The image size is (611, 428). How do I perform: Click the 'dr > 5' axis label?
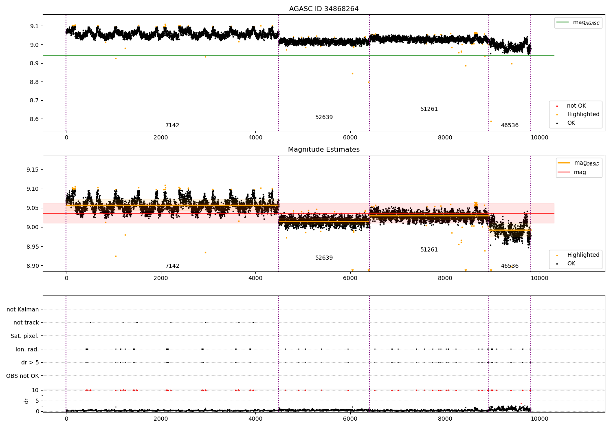pos(30,363)
